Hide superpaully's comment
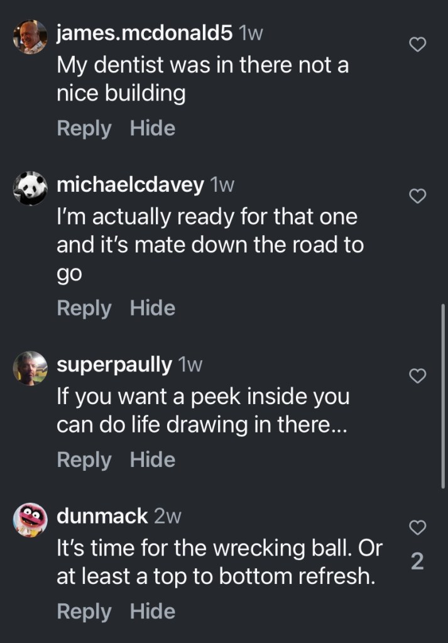This screenshot has height=643, width=448. click(x=153, y=459)
